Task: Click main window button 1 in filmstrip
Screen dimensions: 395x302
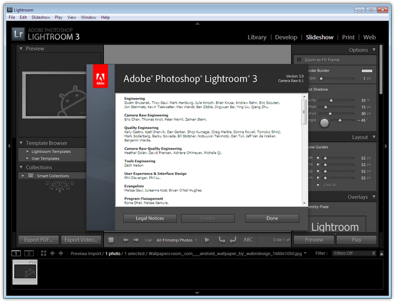Action: [16, 253]
